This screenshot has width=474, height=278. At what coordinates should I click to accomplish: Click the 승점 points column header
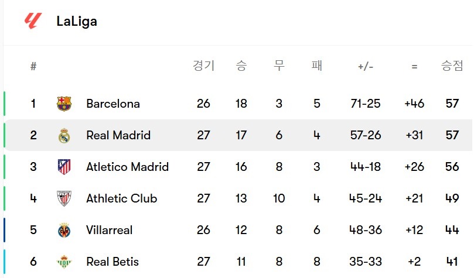tap(452, 66)
